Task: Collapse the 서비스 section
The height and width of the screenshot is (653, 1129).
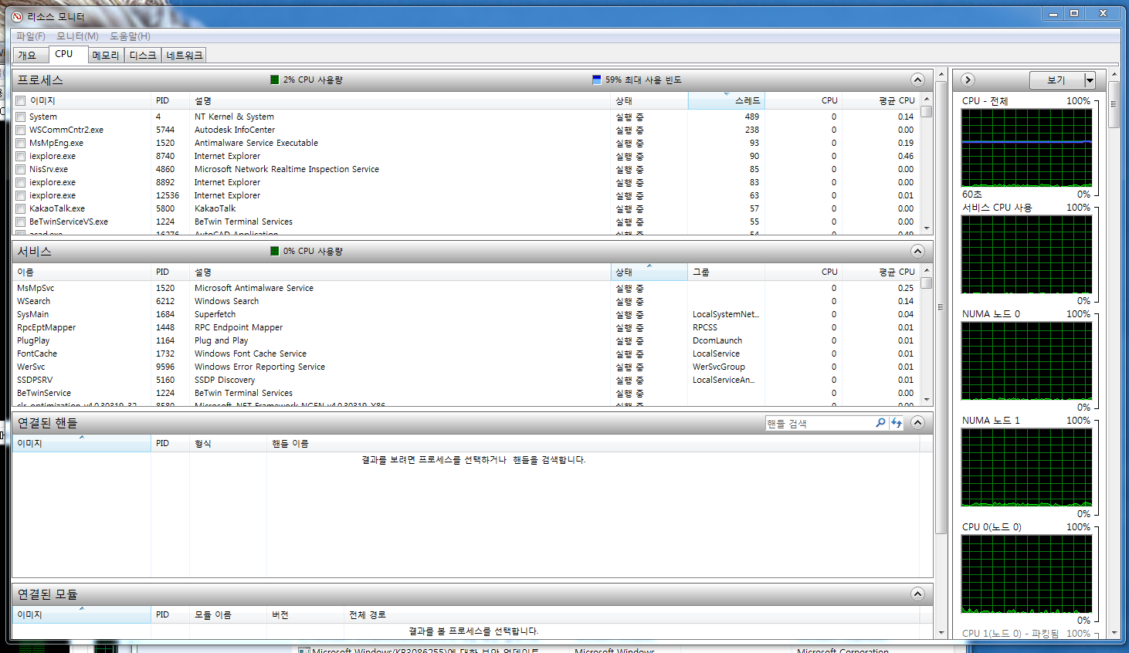Action: coord(917,251)
